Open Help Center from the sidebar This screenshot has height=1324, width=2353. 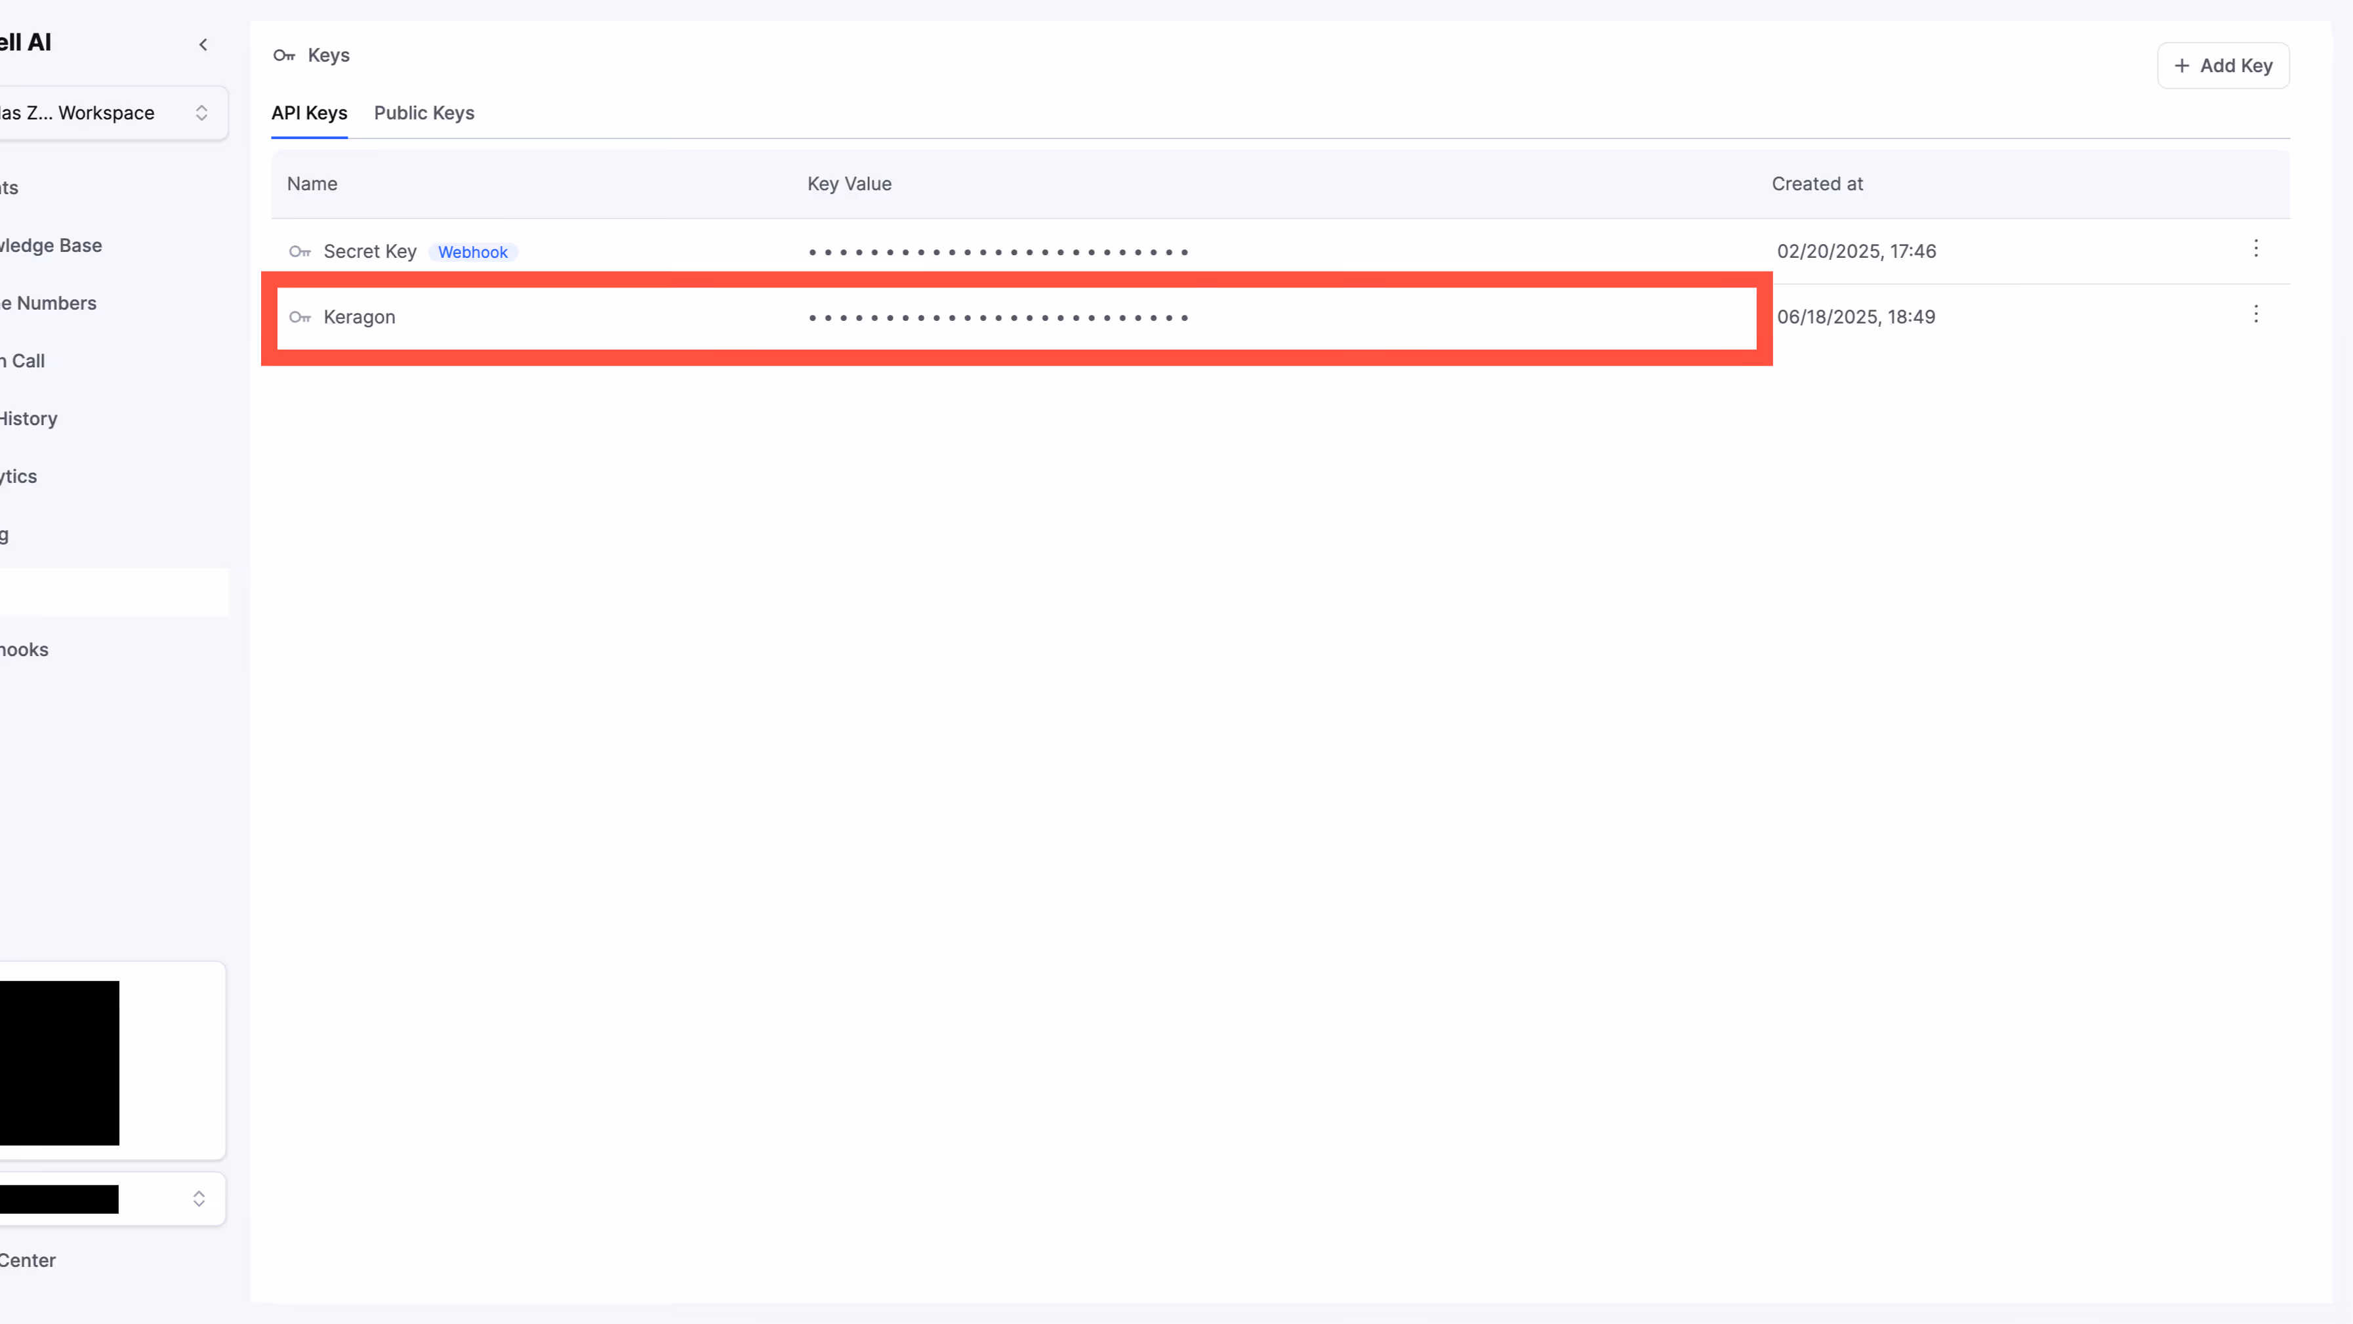(x=28, y=1260)
